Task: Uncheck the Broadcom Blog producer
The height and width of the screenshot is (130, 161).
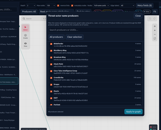Action: [51, 57]
